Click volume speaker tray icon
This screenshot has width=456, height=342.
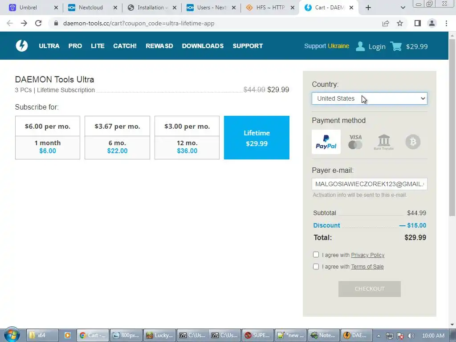[x=411, y=336]
